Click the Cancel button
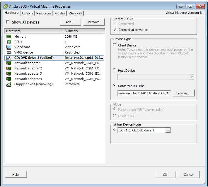 pyautogui.click(x=189, y=175)
